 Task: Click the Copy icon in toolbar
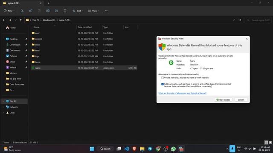[x=31, y=11]
